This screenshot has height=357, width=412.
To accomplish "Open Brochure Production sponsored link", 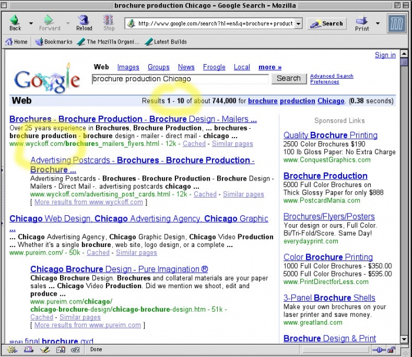I will pos(325,176).
